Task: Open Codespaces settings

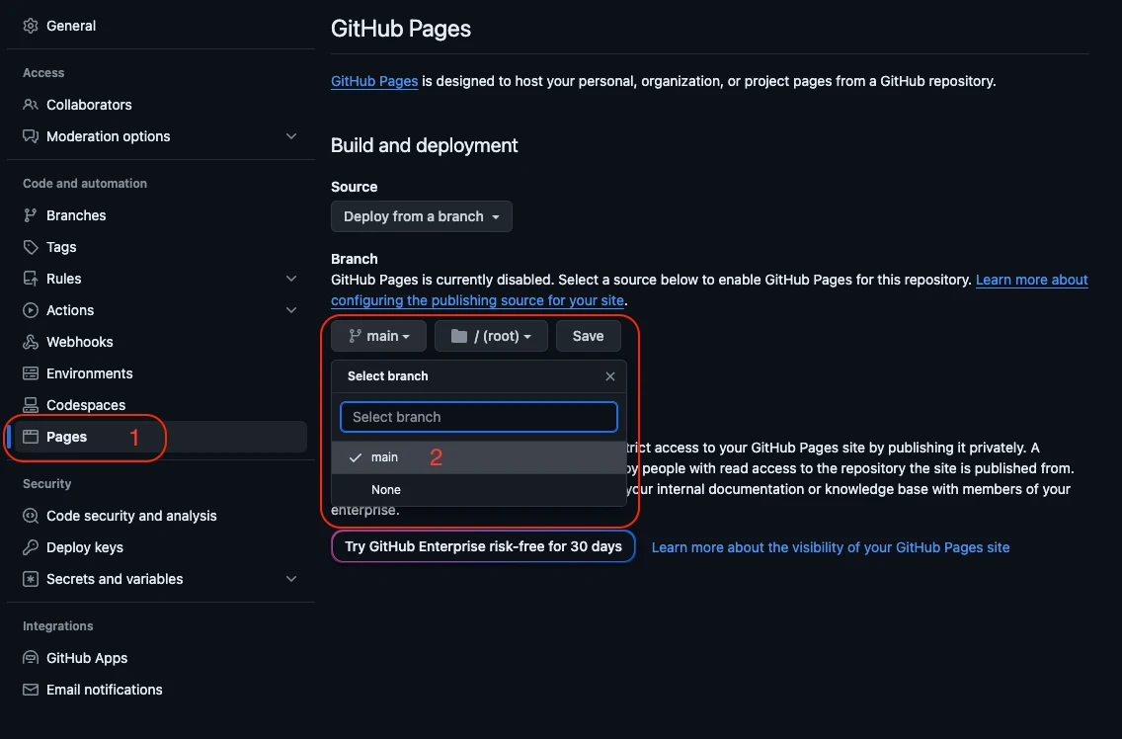Action: (86, 405)
